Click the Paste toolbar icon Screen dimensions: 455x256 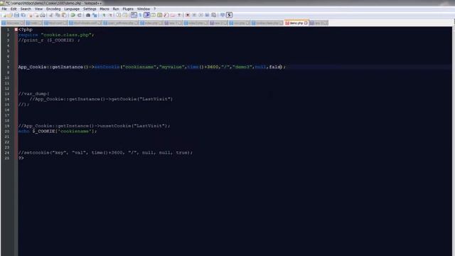coord(64,15)
